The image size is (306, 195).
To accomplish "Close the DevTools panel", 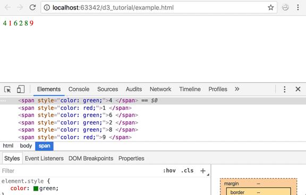I will coord(298,89).
